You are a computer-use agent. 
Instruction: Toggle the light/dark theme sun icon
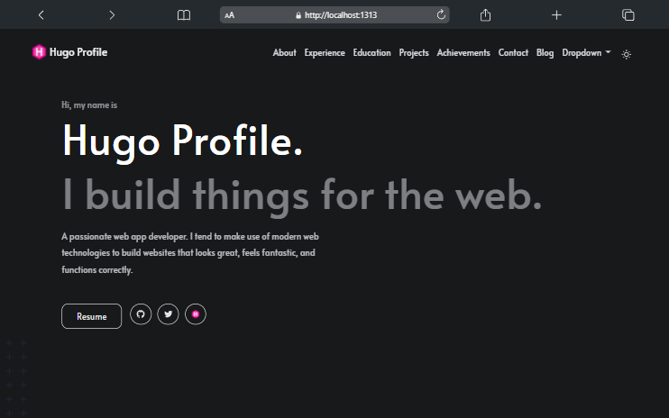[x=627, y=54]
